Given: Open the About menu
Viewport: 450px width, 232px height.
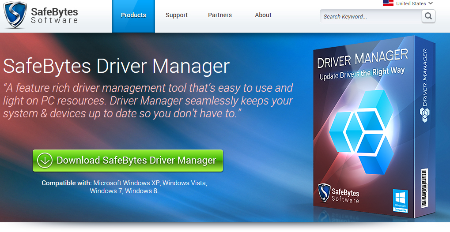Looking at the screenshot, I should (x=263, y=15).
